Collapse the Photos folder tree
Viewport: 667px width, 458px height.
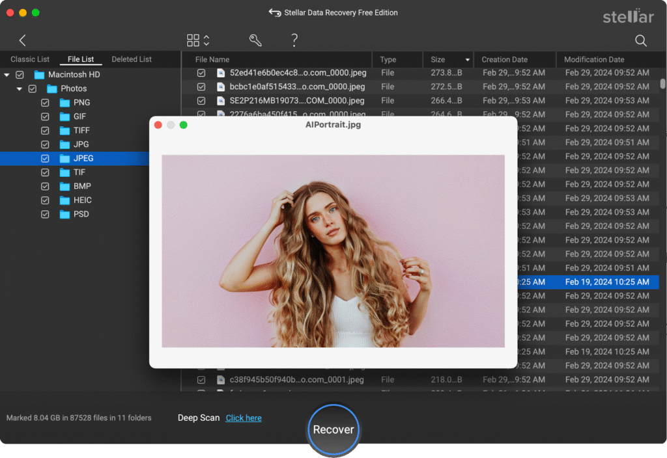pyautogui.click(x=19, y=88)
